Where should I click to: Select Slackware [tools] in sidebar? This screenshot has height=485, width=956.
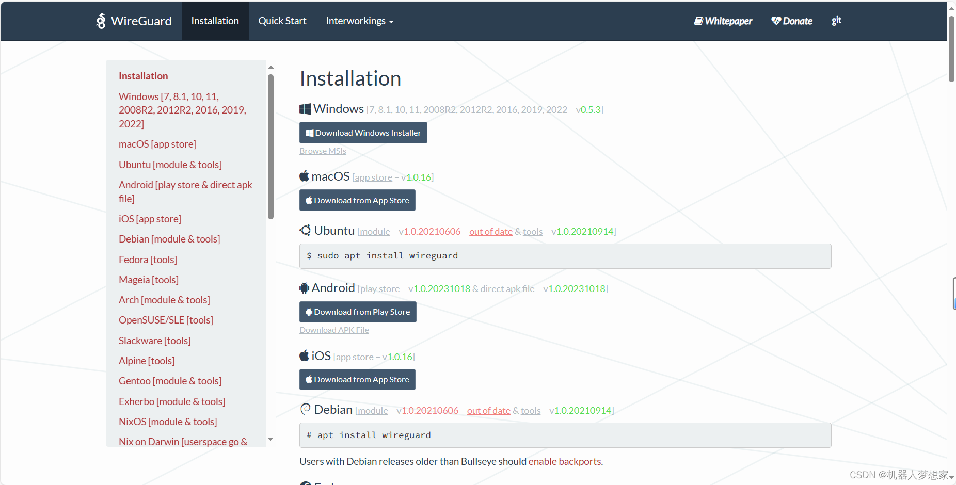point(155,341)
